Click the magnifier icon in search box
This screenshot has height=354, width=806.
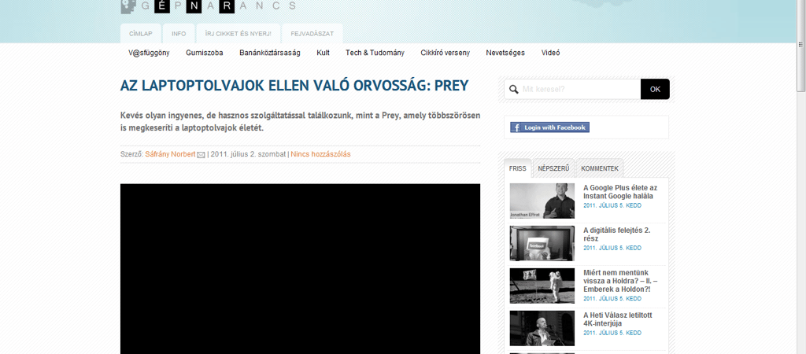[x=514, y=90]
